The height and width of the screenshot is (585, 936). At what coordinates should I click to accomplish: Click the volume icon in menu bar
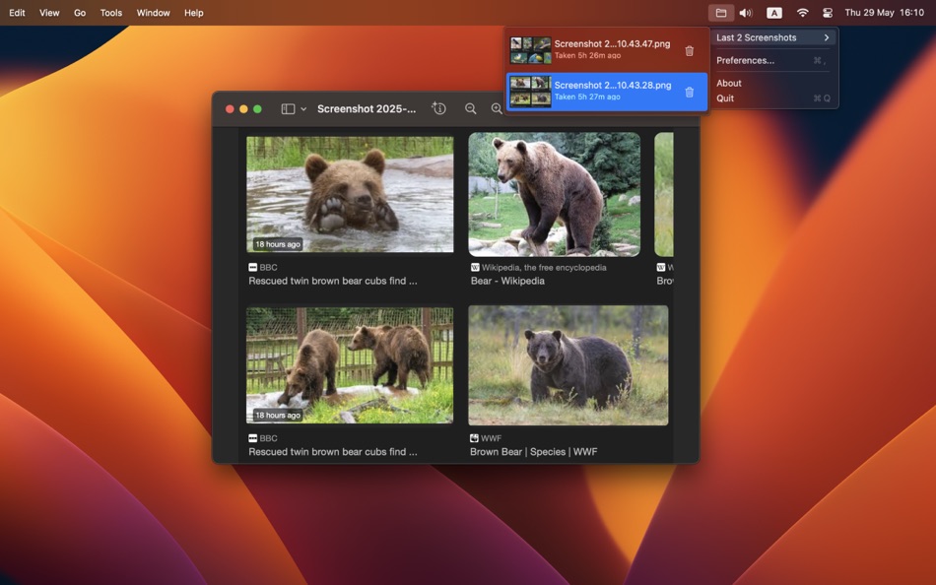click(x=746, y=13)
